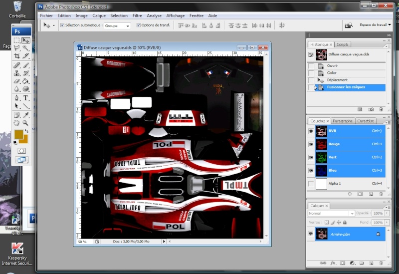
Task: Toggle Sélection automatique checkbox
Action: click(x=62, y=25)
